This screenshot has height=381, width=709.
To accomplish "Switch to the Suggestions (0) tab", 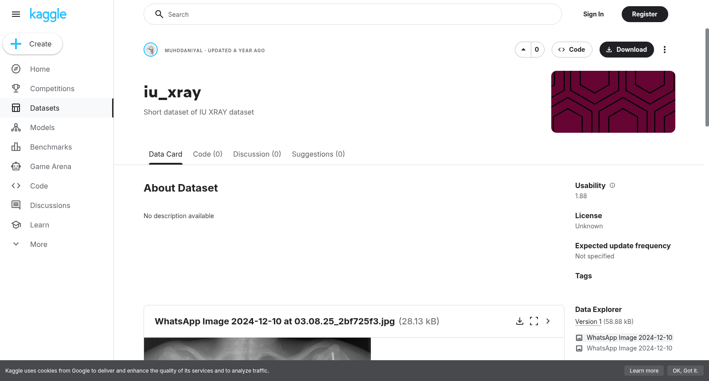I will point(318,154).
